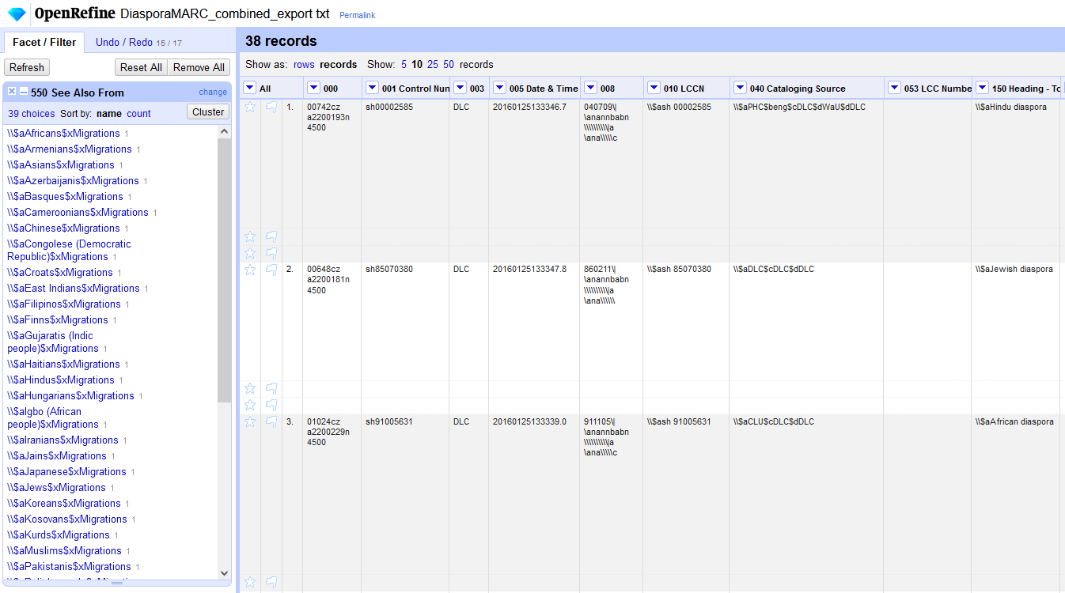The height and width of the screenshot is (593, 1065).
Task: Click facet scrollbar down arrow
Action: point(224,573)
